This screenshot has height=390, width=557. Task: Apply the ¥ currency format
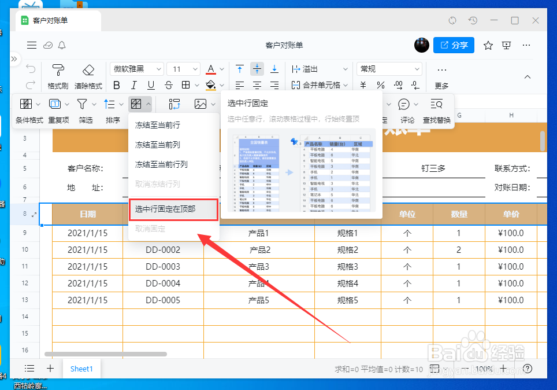[363, 85]
